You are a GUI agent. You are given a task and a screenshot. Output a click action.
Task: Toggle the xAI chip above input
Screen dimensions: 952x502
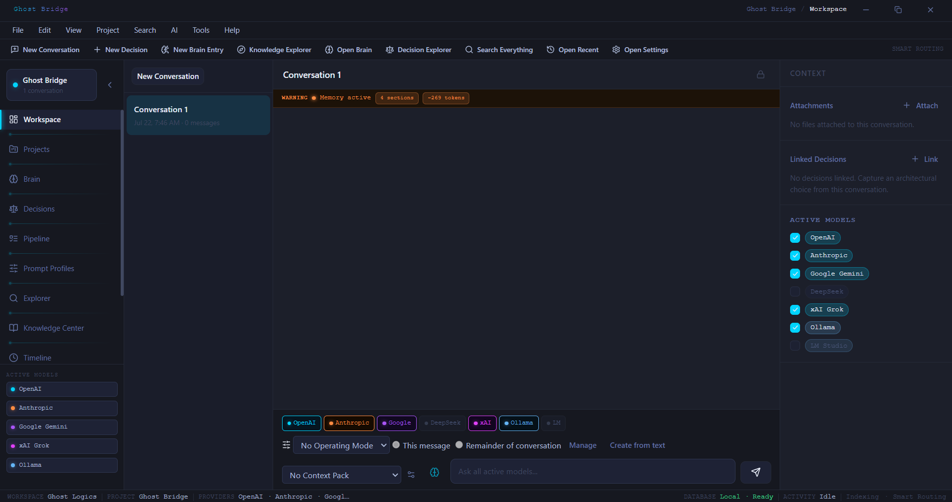[482, 423]
